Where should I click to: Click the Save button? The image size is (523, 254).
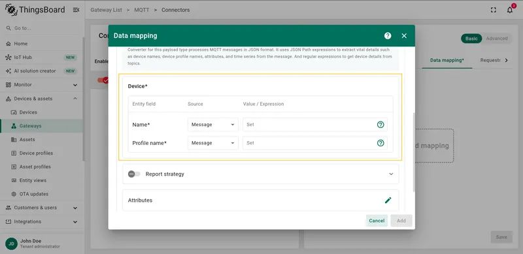tap(501, 237)
